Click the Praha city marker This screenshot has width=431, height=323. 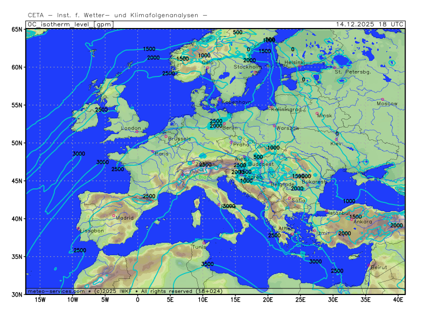tap(232, 142)
